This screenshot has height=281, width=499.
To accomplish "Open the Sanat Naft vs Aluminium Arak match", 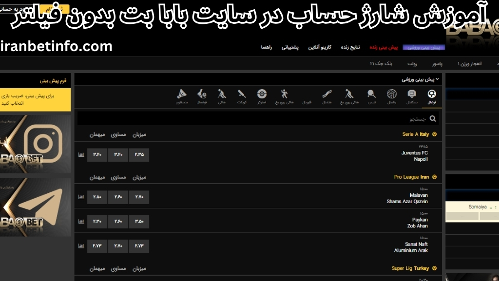I will tap(411, 247).
